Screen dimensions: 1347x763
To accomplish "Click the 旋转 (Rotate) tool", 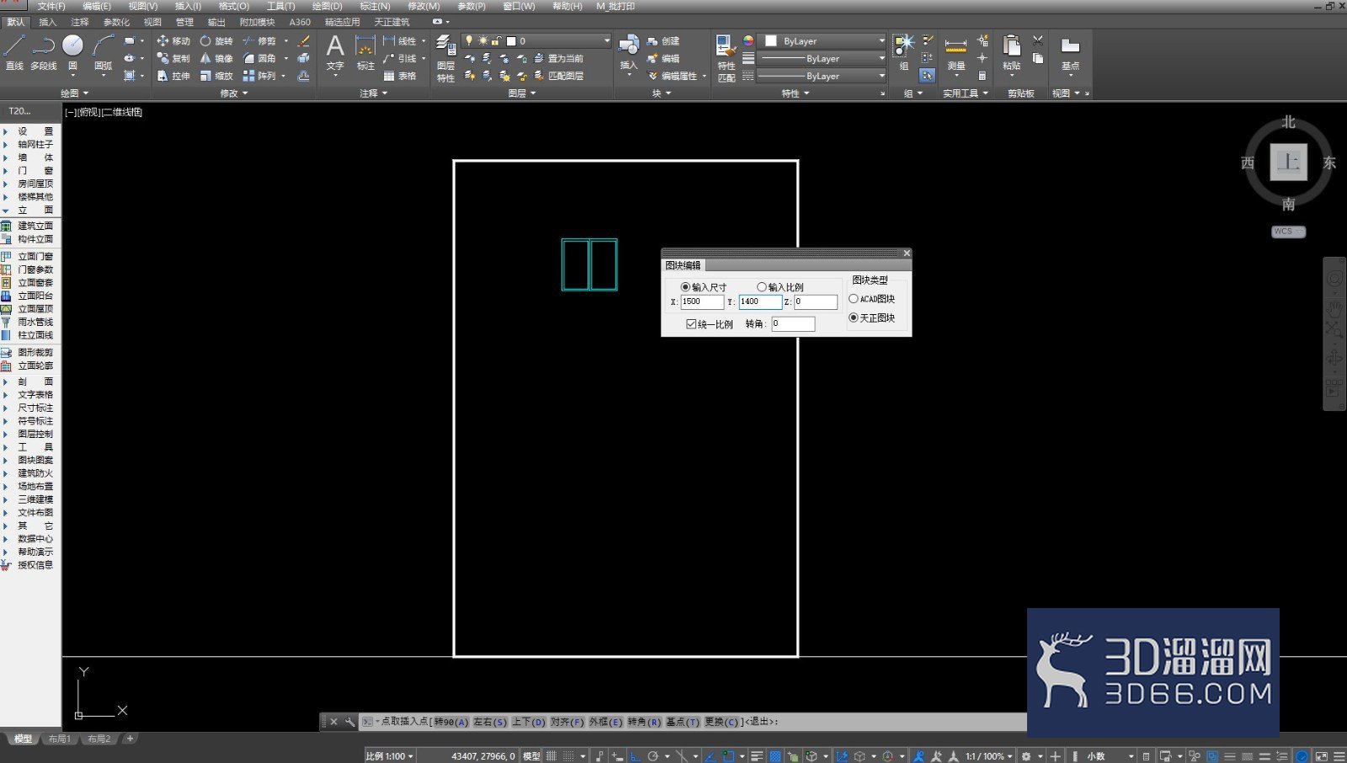I will 216,40.
